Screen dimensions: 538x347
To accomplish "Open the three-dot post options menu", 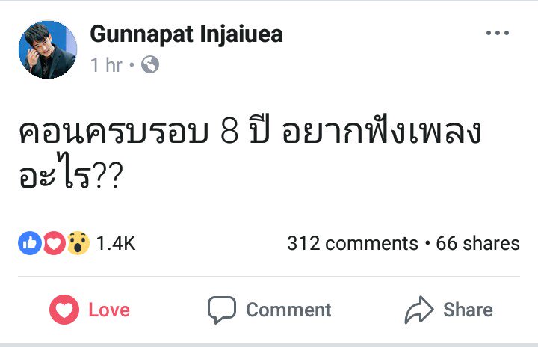I will click(x=497, y=33).
